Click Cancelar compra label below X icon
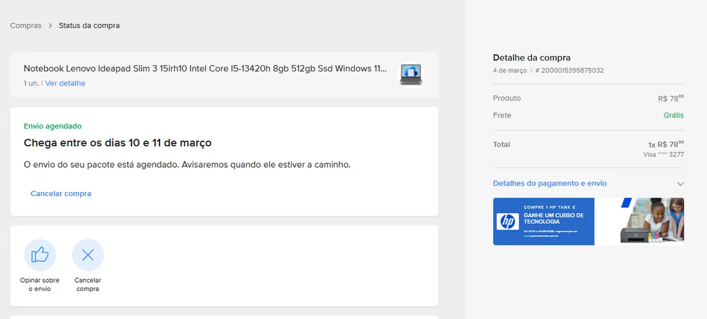 click(x=88, y=285)
